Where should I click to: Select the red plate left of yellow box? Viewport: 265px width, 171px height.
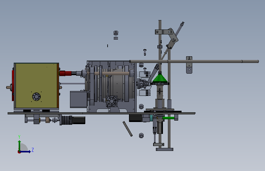[13, 86]
